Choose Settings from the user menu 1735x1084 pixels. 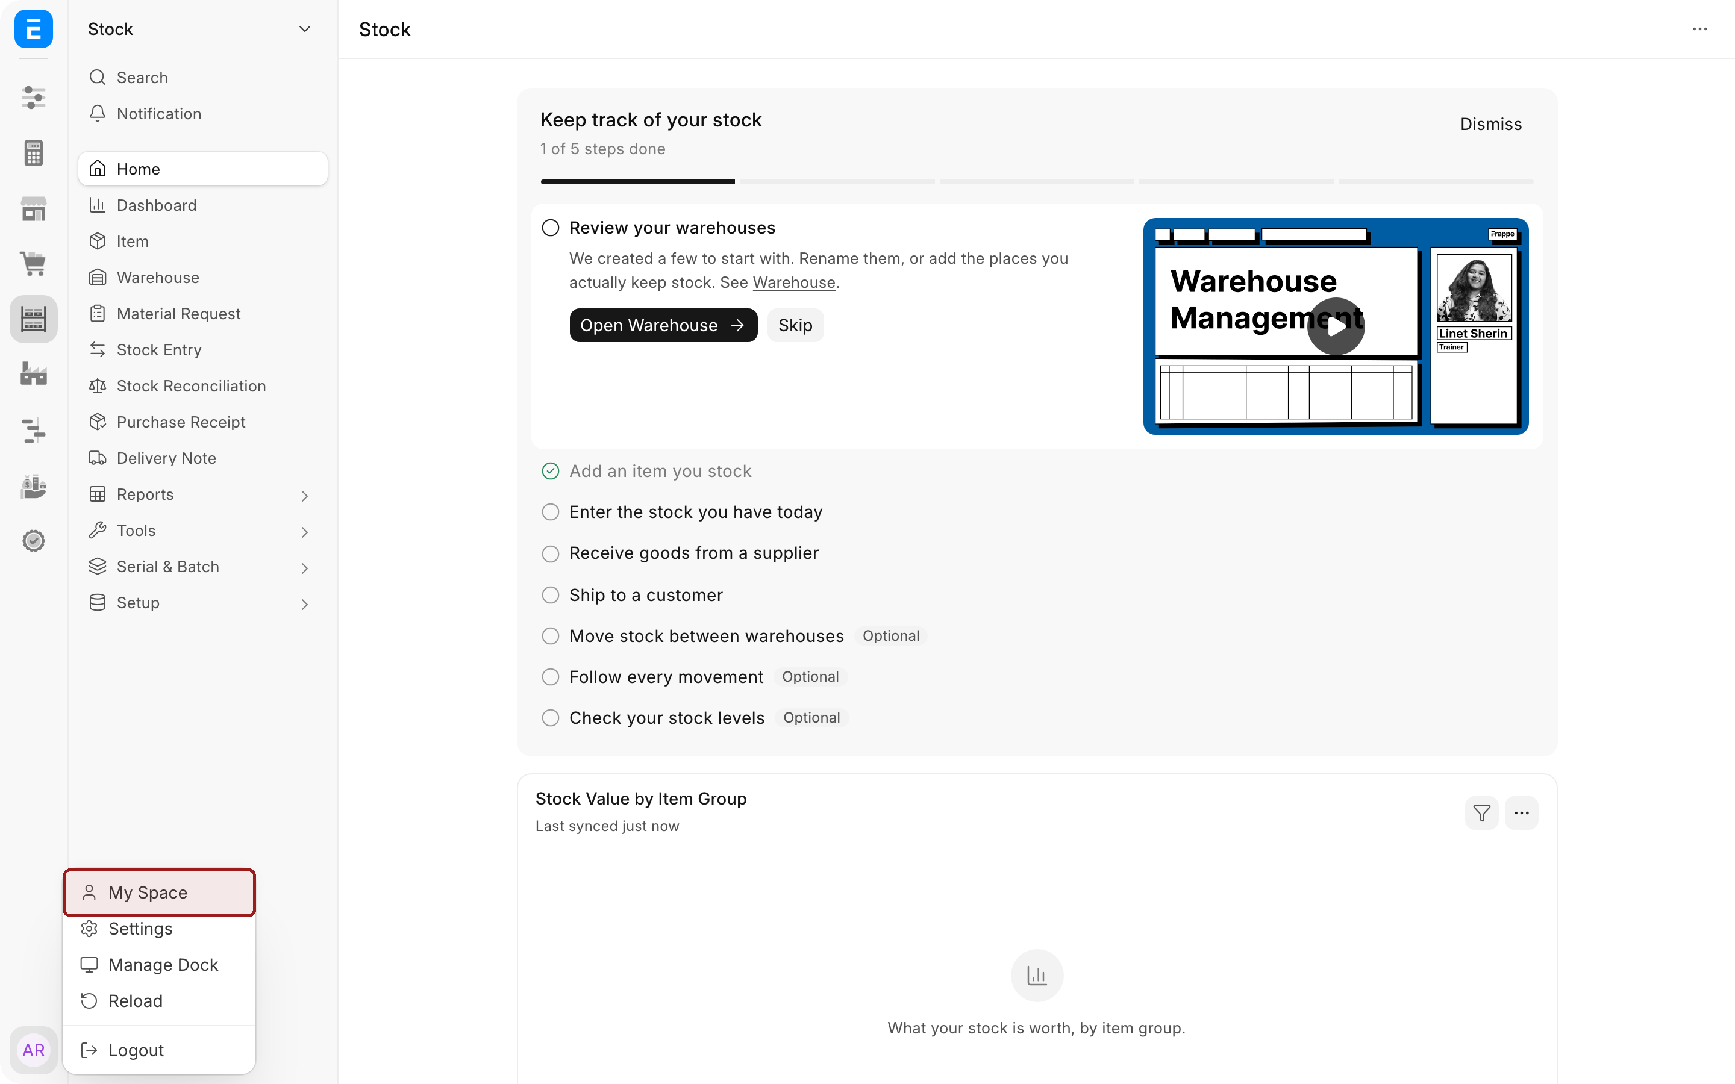click(159, 929)
